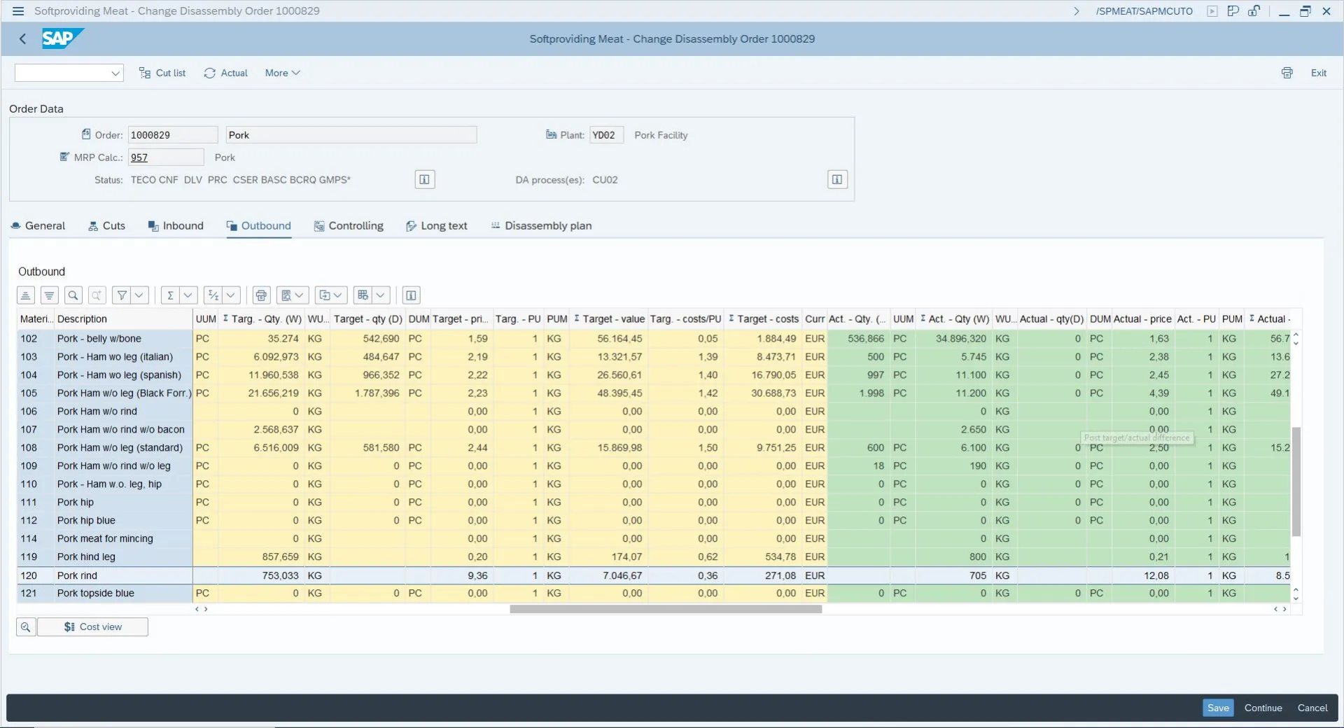Open Find in the Outbound table toolbar
1344x728 pixels.
(73, 295)
